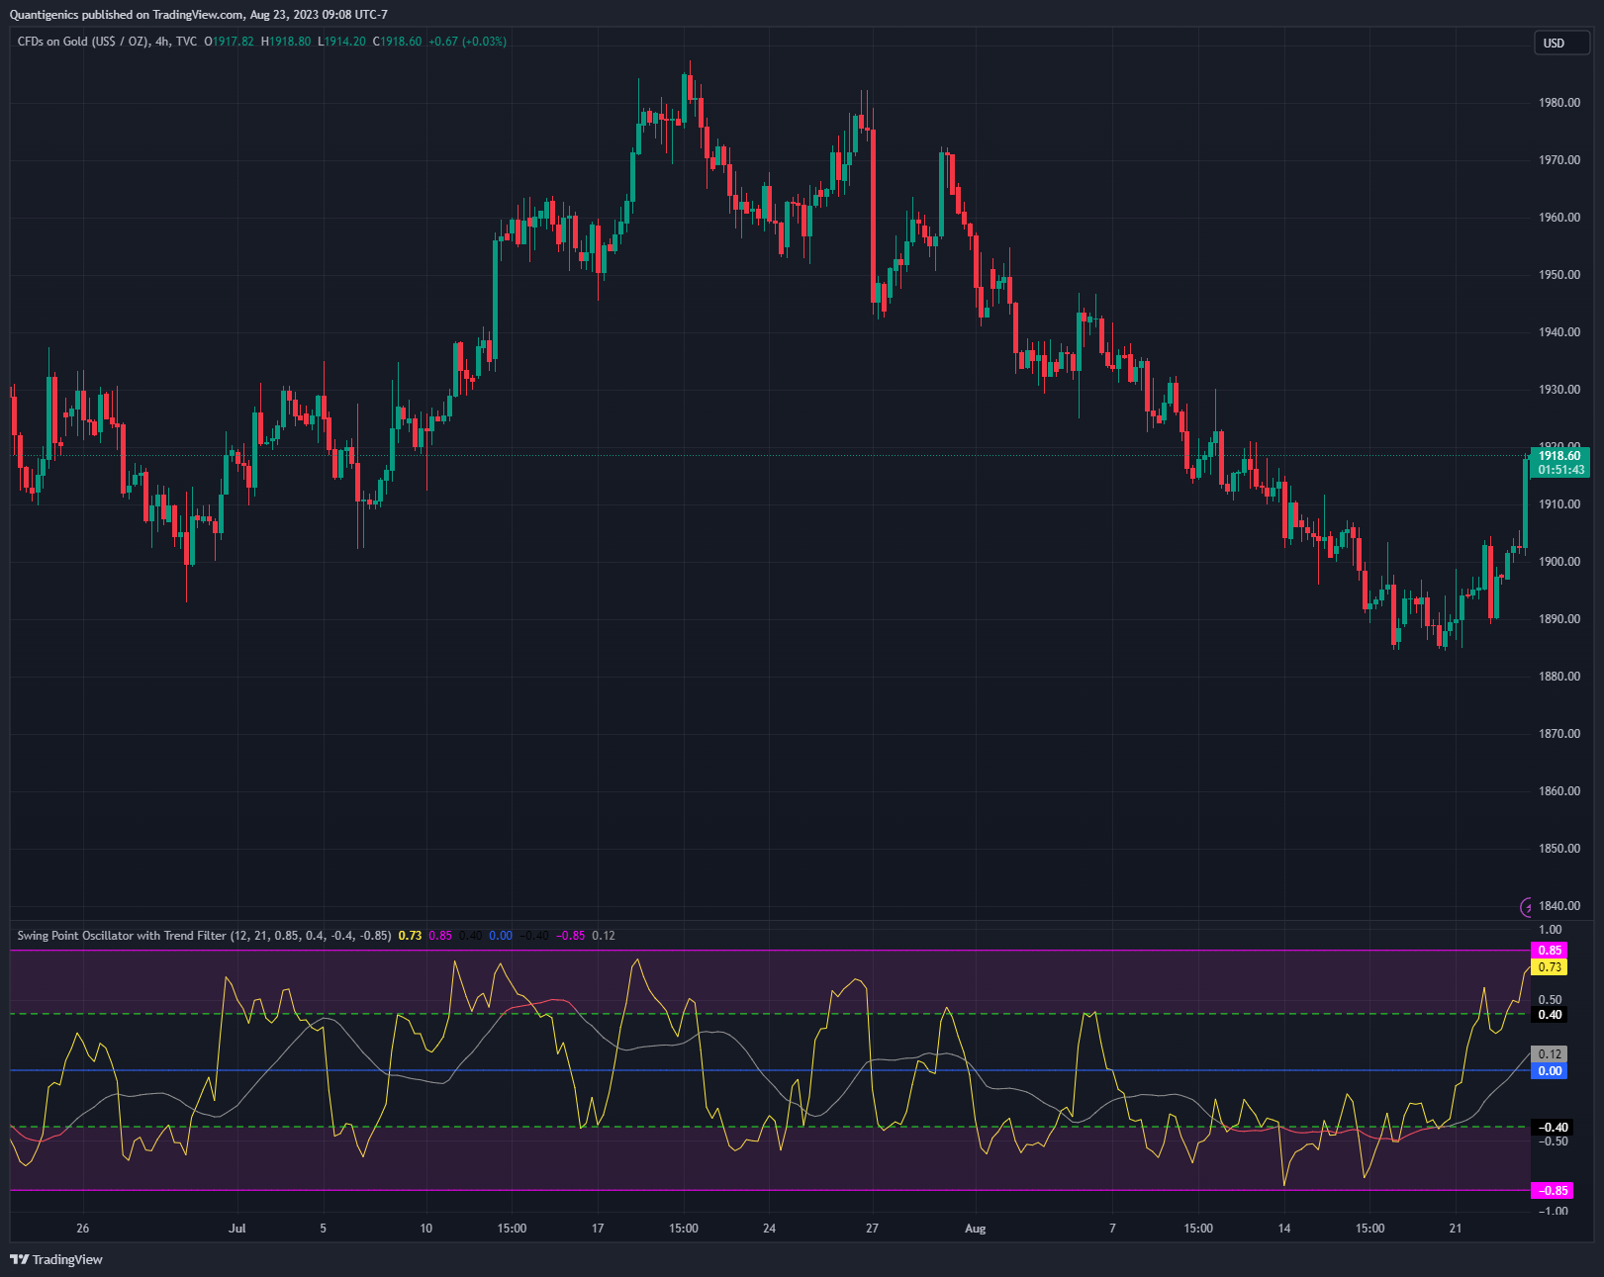
Task: Click the Aug label on time axis
Action: click(976, 1229)
